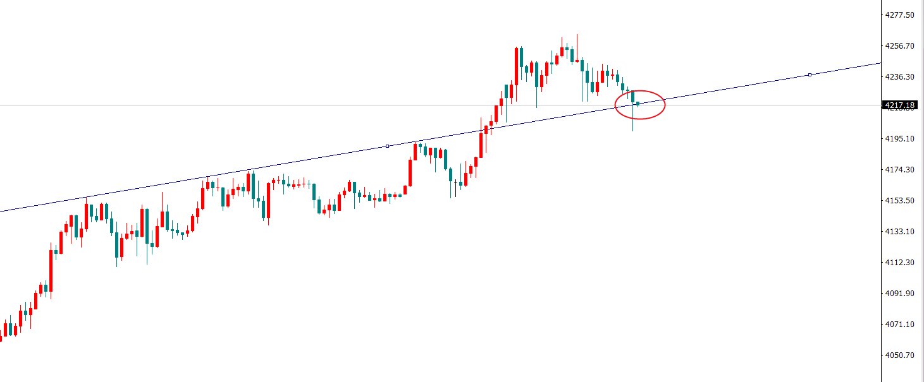This screenshot has width=924, height=382.
Task: Click the 4195.10 price axis label
Action: click(x=901, y=139)
